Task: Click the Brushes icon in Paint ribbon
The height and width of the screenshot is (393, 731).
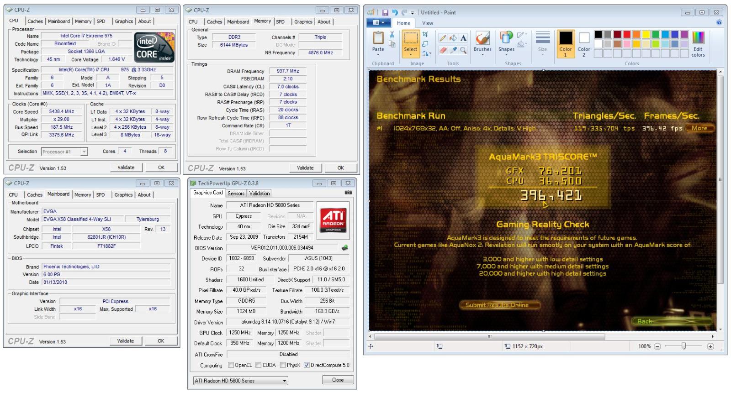Action: [482, 38]
